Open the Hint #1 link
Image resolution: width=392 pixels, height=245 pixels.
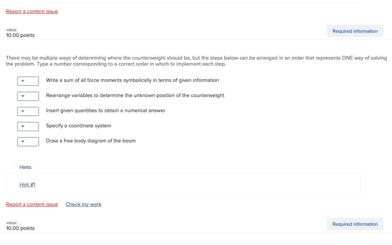tap(28, 185)
